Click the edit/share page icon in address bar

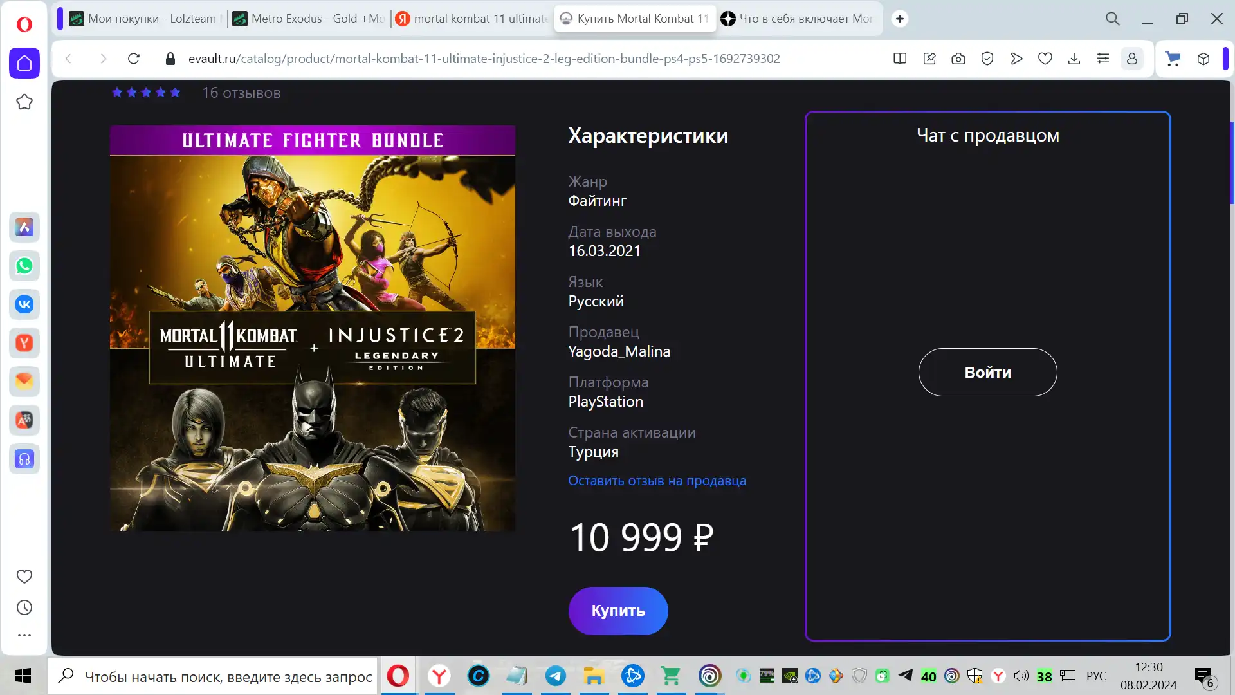coord(929,59)
